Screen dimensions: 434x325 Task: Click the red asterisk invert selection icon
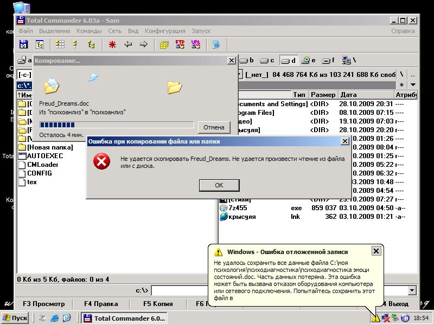(x=112, y=44)
